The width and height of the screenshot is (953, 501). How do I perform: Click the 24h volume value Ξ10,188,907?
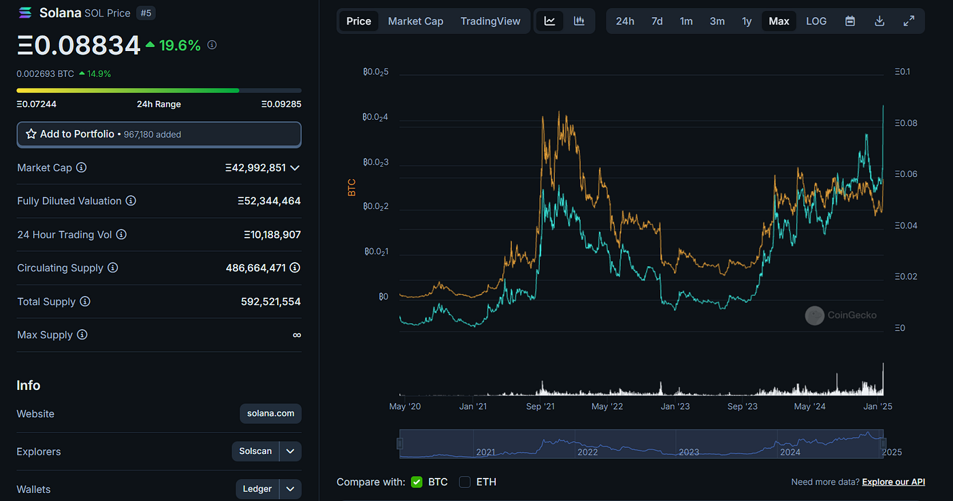(x=272, y=234)
